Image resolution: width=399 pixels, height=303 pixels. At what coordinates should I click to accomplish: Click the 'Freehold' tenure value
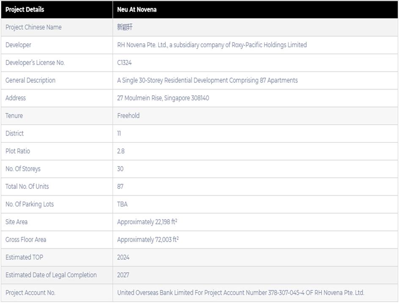pyautogui.click(x=128, y=116)
